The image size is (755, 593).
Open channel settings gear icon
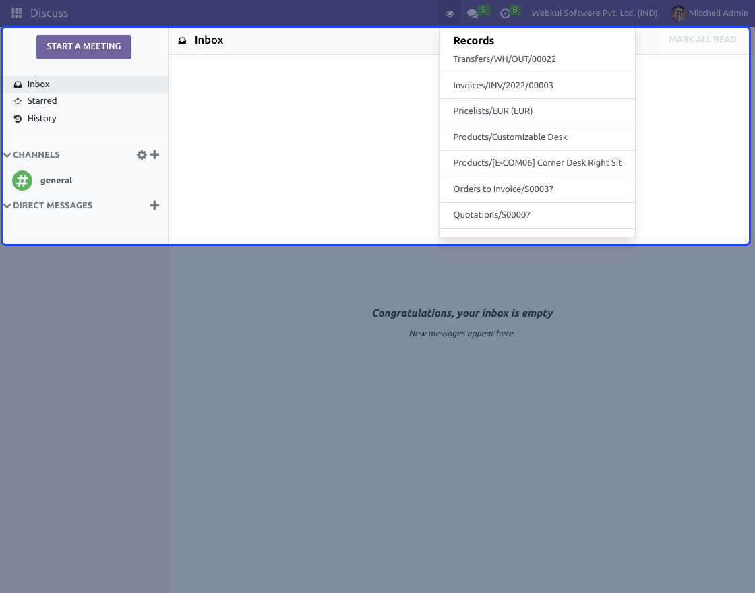click(142, 155)
